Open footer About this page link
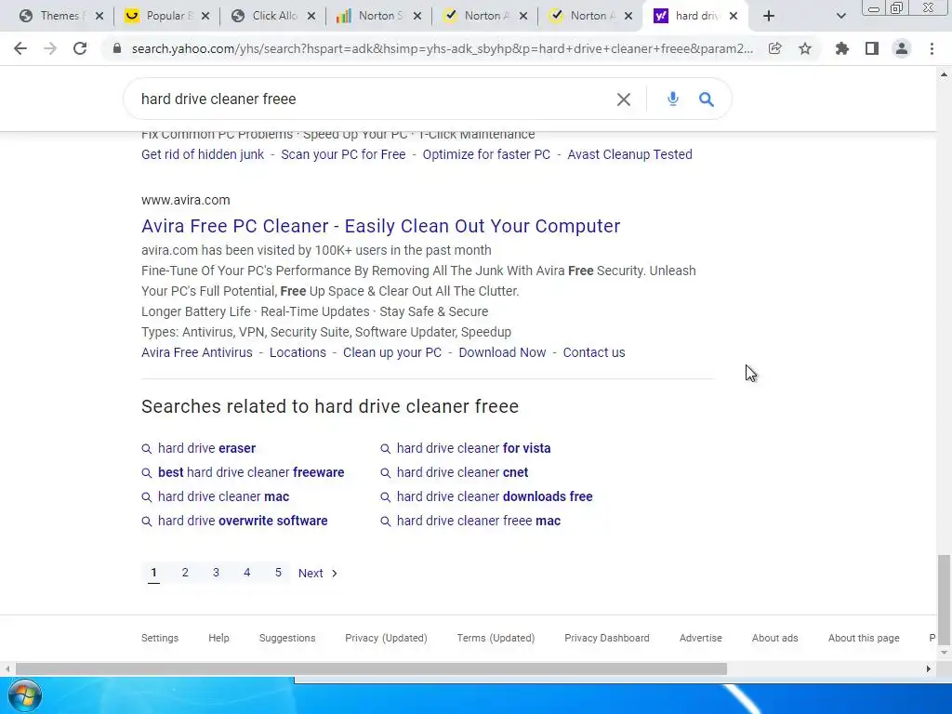The height and width of the screenshot is (714, 952). (864, 638)
